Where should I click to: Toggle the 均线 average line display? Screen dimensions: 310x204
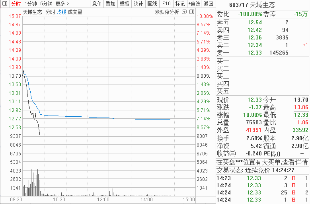tap(61, 12)
